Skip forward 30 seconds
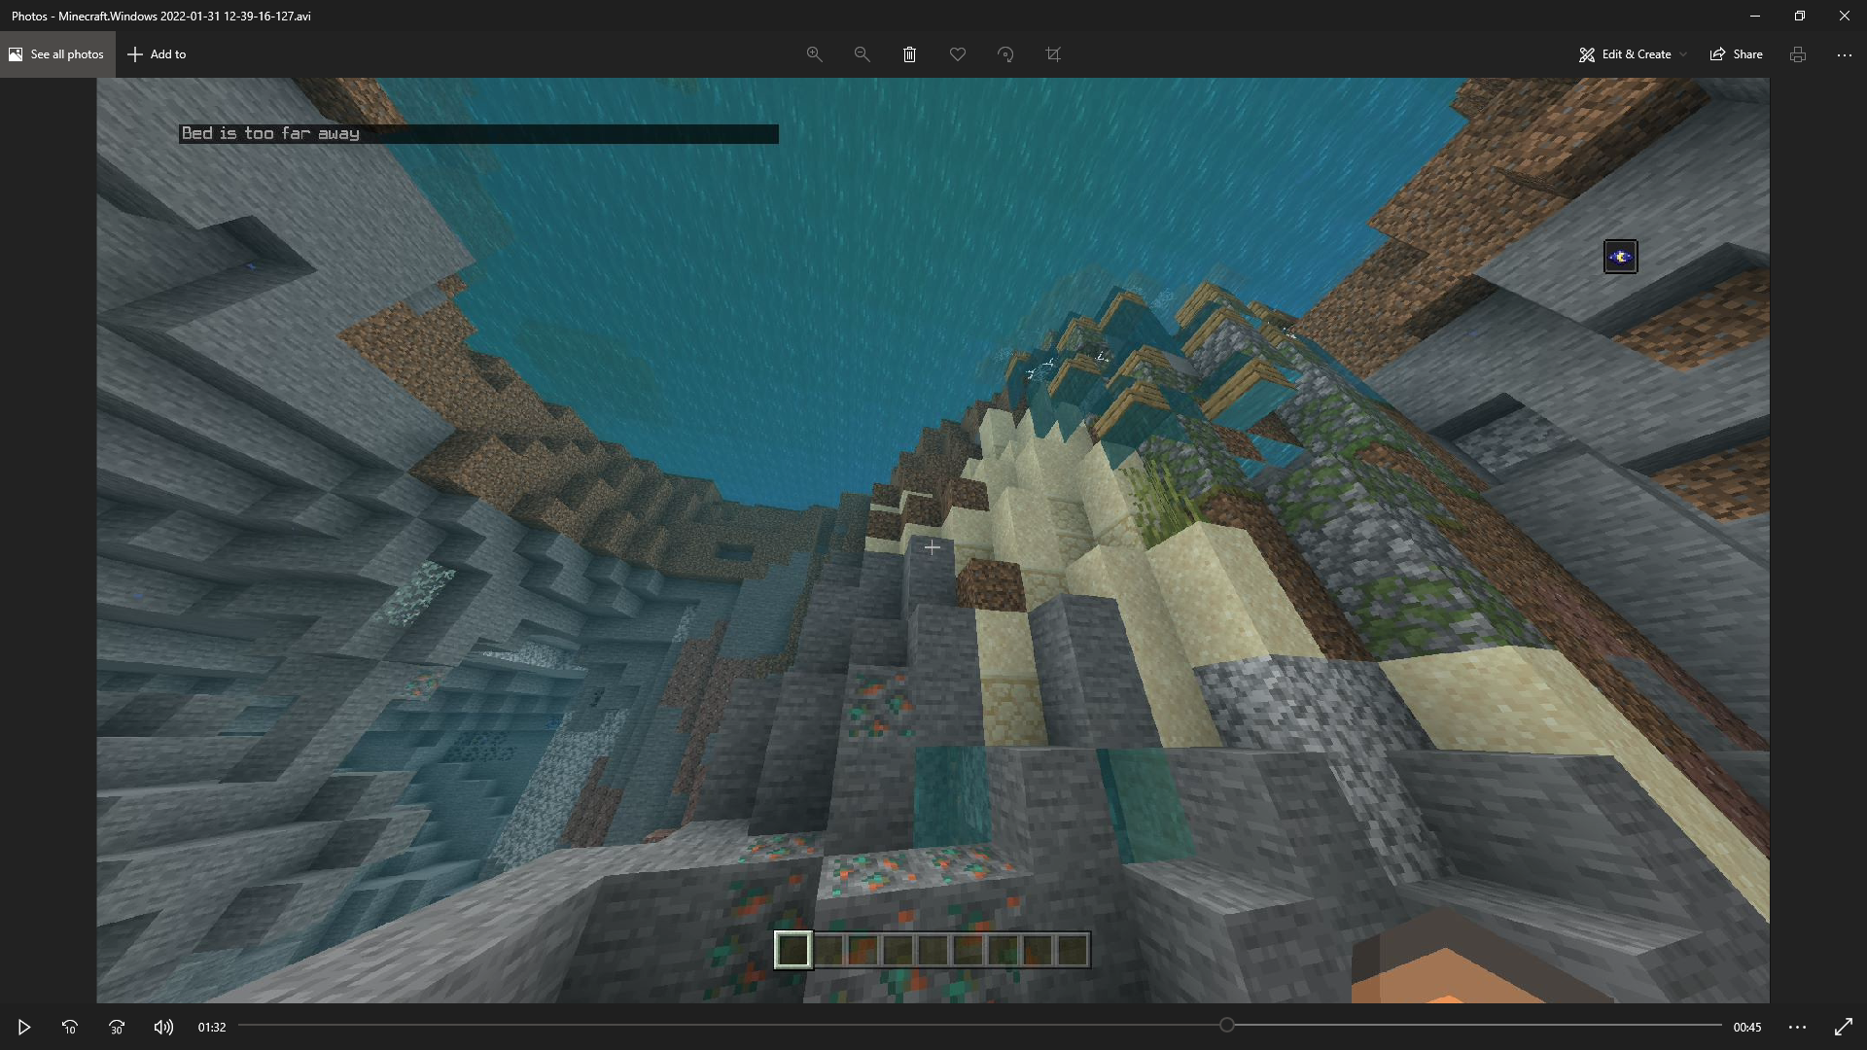Screen dimensions: 1867x1050 [x=117, y=1027]
